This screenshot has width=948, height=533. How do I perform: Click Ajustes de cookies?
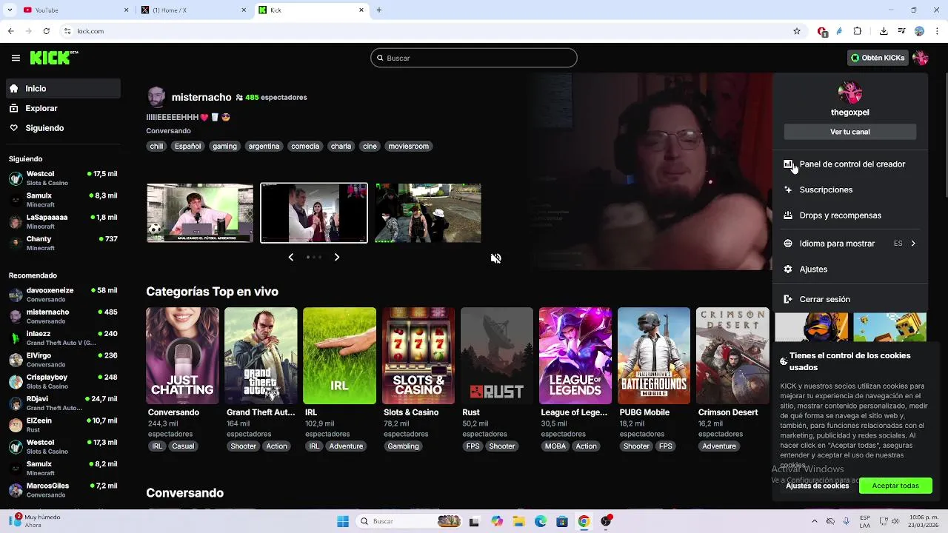[818, 486]
